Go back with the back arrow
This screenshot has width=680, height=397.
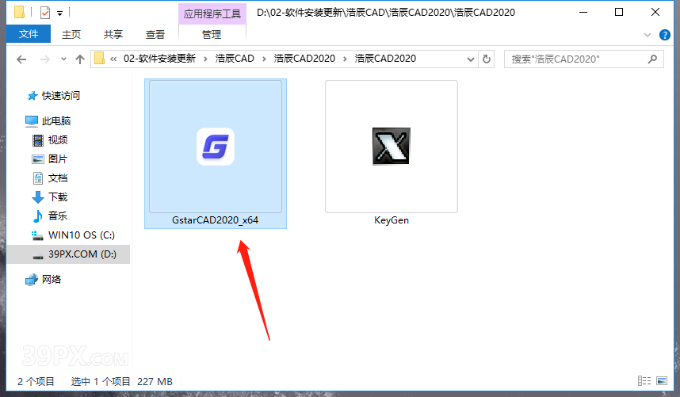(x=21, y=59)
